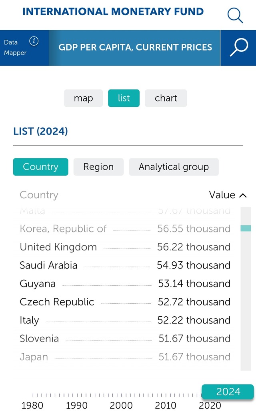The height and width of the screenshot is (415, 256).
Task: Open the site search magnifier in header
Action: click(x=235, y=15)
